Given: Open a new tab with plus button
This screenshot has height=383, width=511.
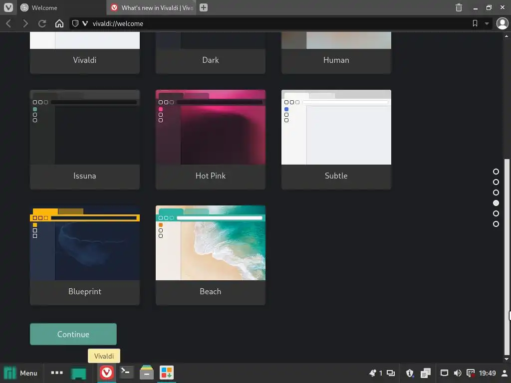Looking at the screenshot, I should pyautogui.click(x=204, y=7).
